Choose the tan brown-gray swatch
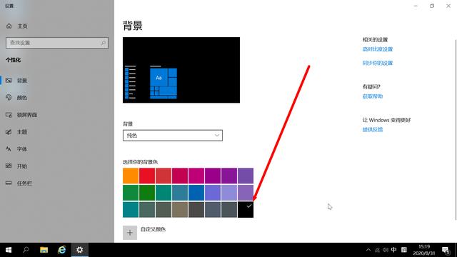This screenshot has width=457, height=257. coord(180,209)
